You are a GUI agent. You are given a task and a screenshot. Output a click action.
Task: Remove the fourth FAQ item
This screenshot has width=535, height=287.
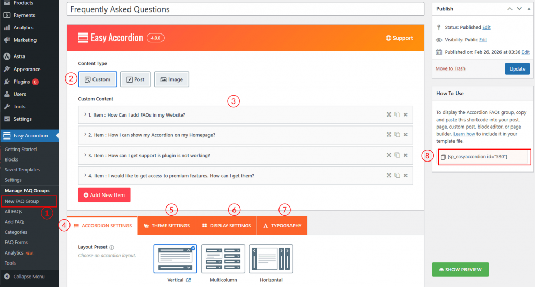(x=405, y=175)
